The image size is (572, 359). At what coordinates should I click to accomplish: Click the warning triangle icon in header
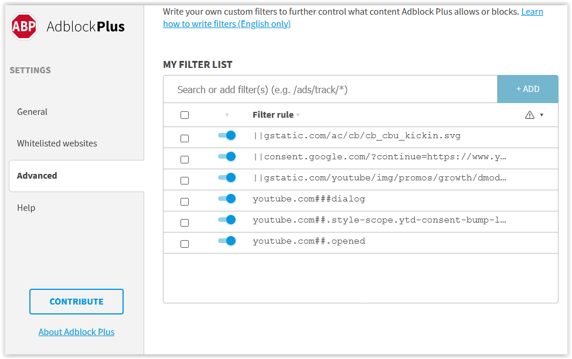[529, 115]
